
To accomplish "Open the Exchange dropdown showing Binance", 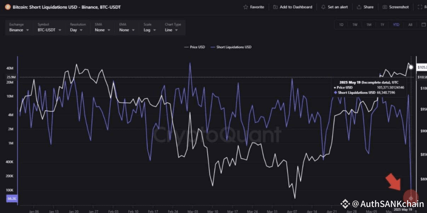I will [x=19, y=28].
